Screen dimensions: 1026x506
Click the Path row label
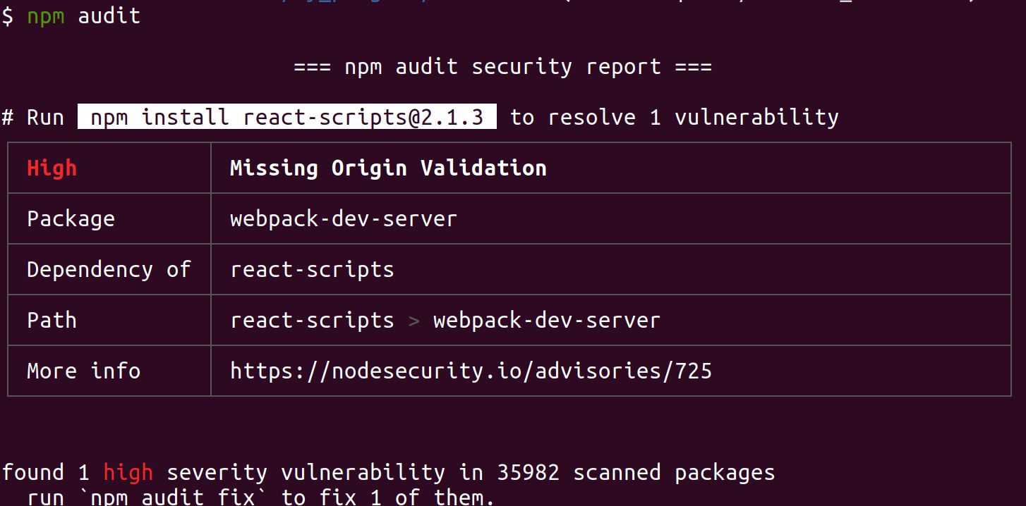[52, 320]
